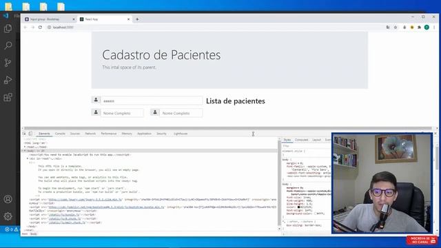Click the translate page icon in address bar

click(388, 28)
